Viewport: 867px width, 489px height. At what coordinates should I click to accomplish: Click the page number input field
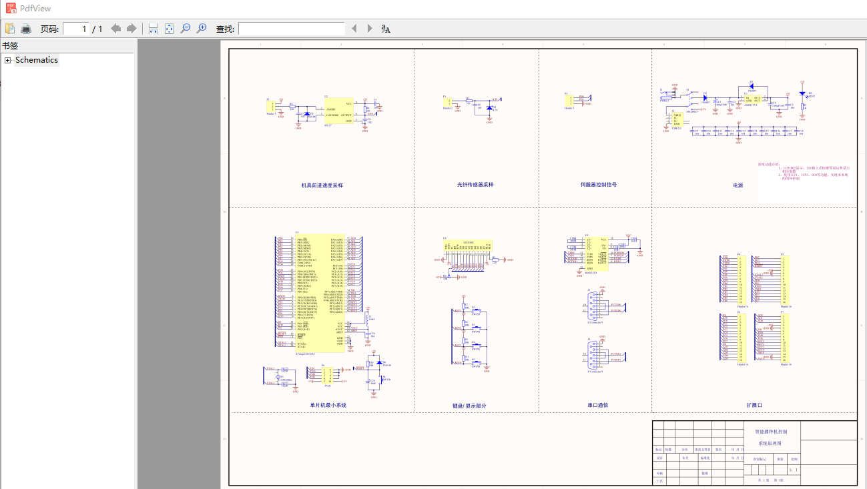76,29
